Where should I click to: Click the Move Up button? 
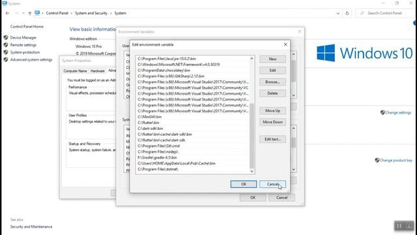point(272,110)
